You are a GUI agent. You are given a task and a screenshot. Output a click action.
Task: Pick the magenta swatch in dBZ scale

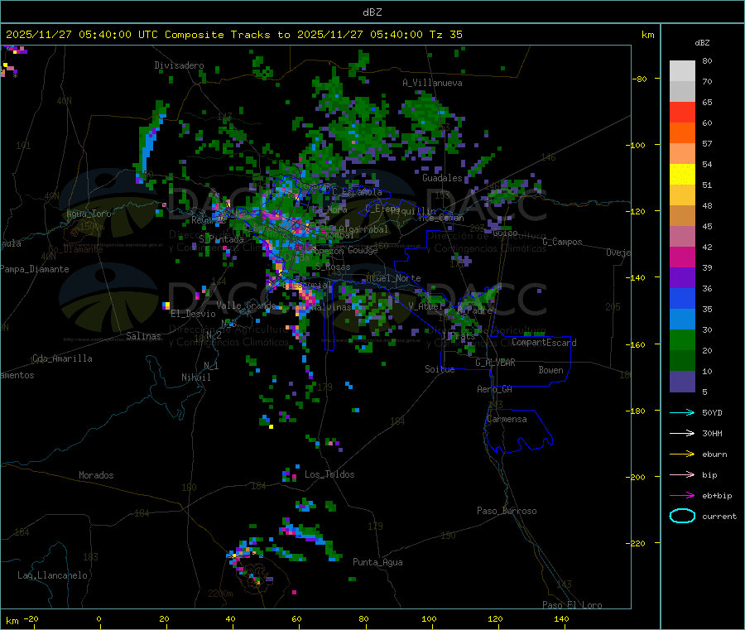point(682,257)
